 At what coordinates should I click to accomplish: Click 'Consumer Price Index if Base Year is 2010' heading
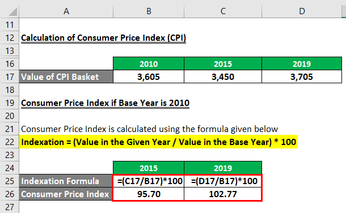(x=106, y=103)
